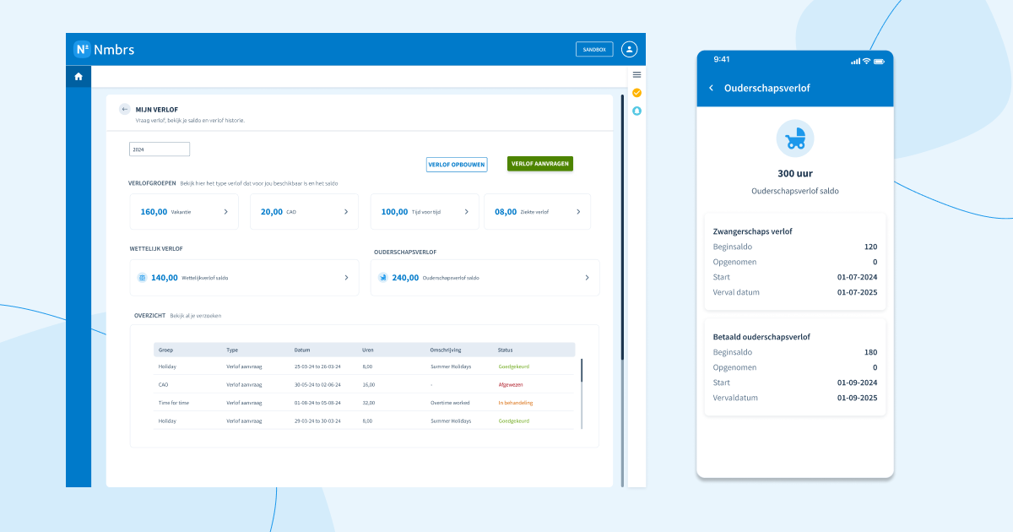
Task: Click the 100,00 Tijd voor tijd balance
Action: 395,212
